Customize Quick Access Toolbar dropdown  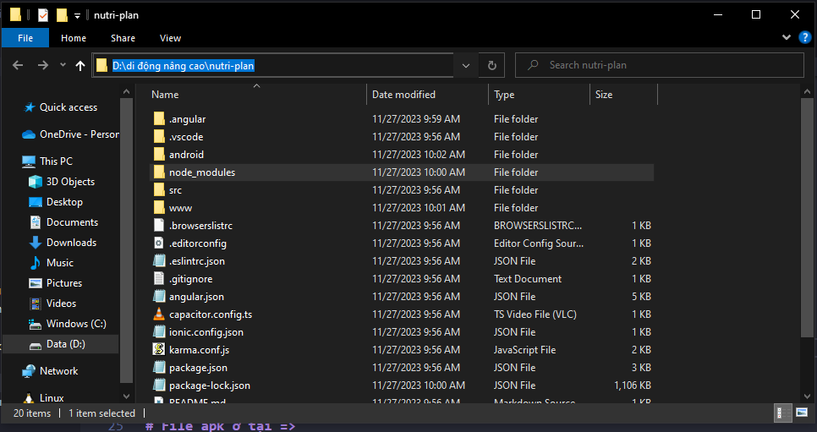(x=77, y=15)
